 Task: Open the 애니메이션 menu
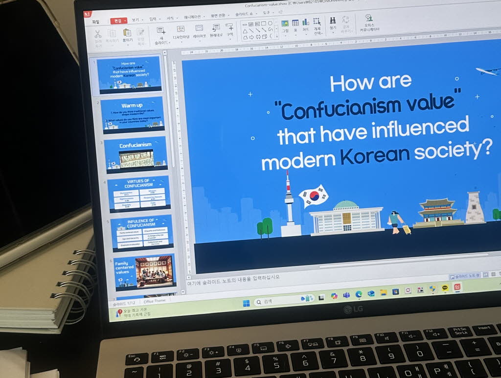pyautogui.click(x=192, y=17)
